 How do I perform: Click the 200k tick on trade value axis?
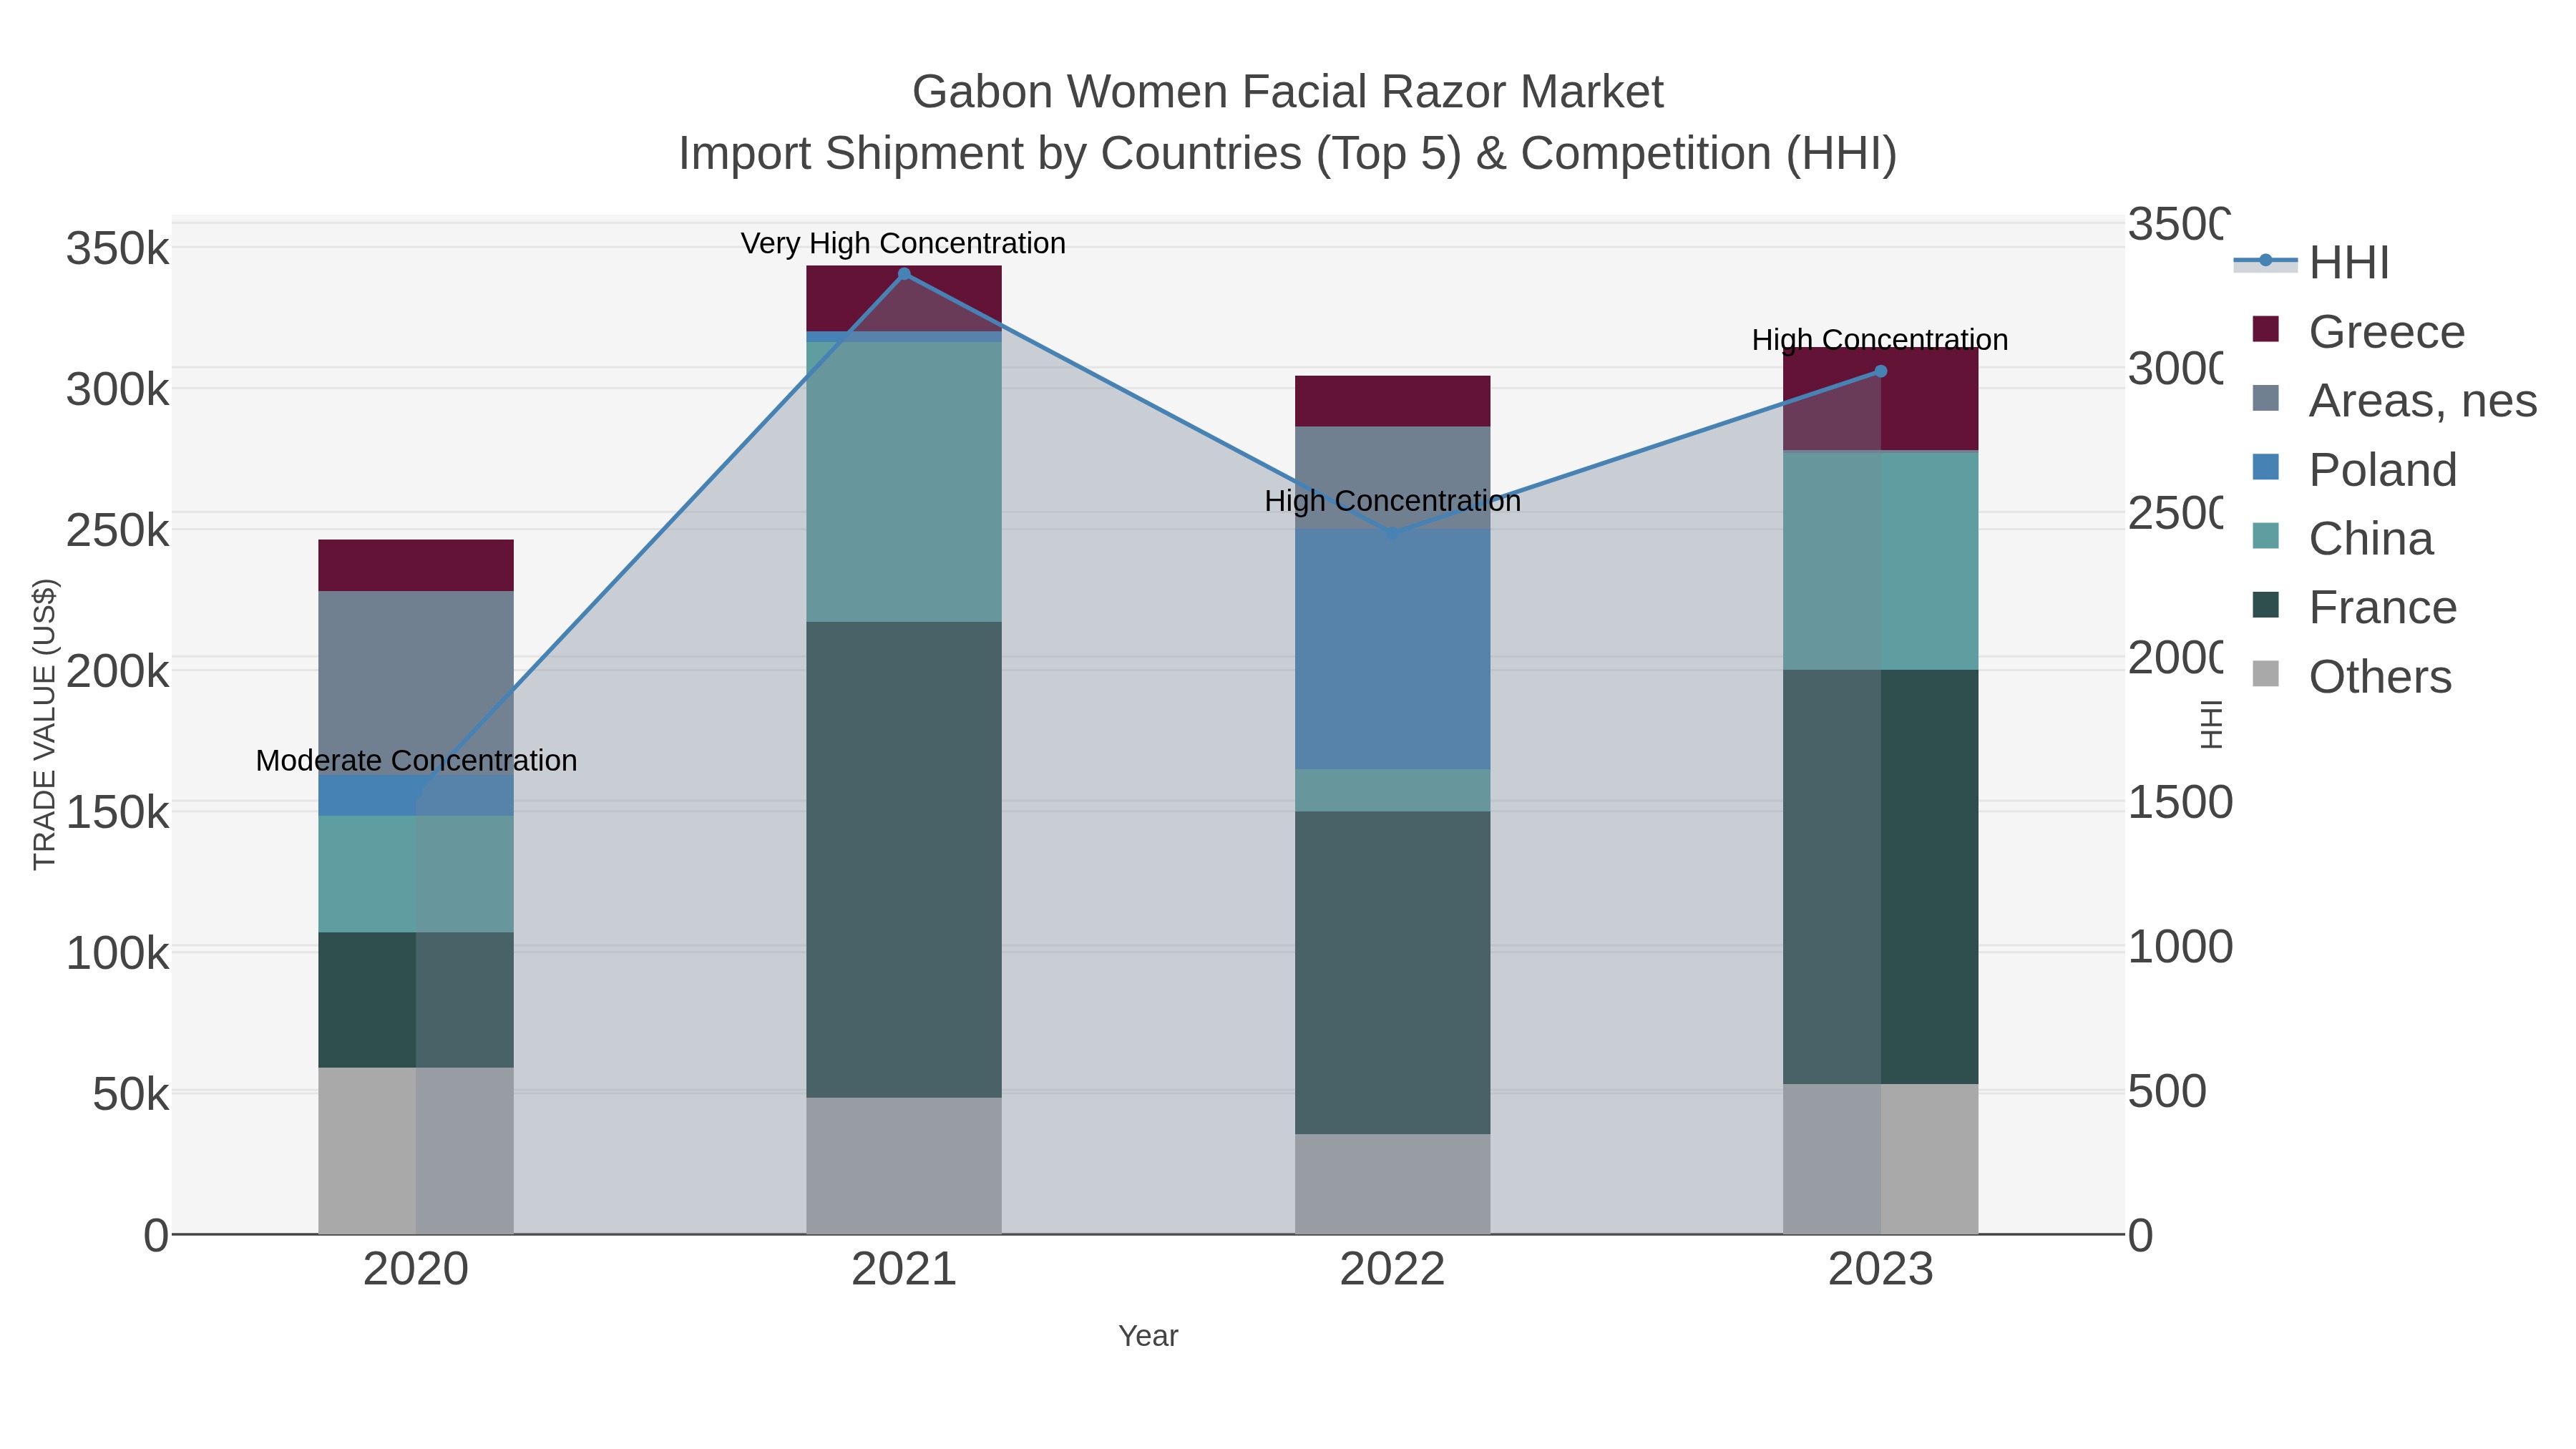[118, 671]
